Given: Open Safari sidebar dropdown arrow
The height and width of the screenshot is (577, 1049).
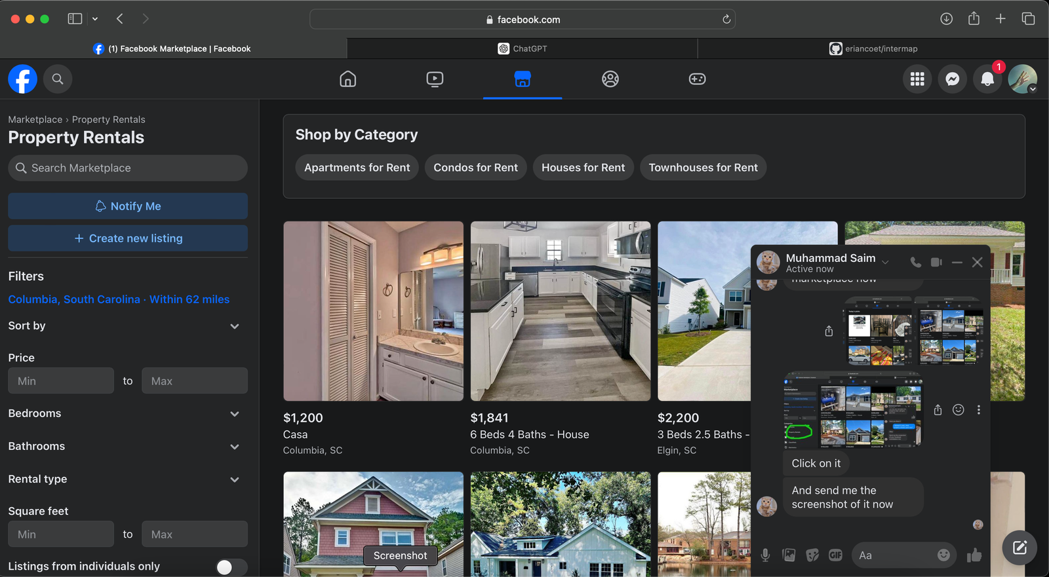Looking at the screenshot, I should (95, 19).
